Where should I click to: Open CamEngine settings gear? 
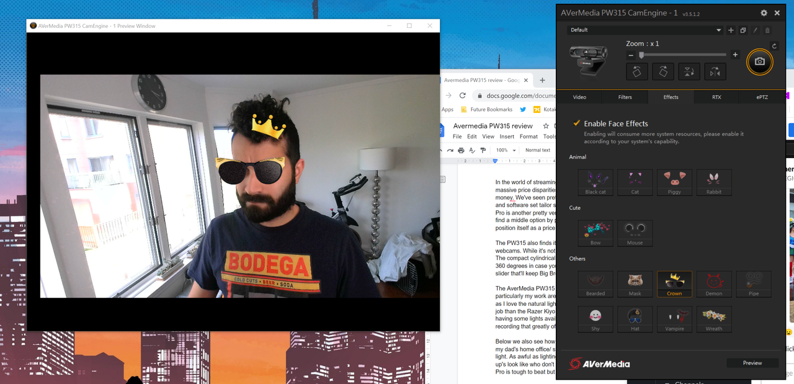click(764, 13)
